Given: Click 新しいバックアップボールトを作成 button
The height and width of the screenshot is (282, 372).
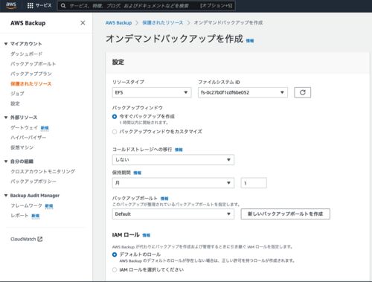Looking at the screenshot, I should 286,214.
